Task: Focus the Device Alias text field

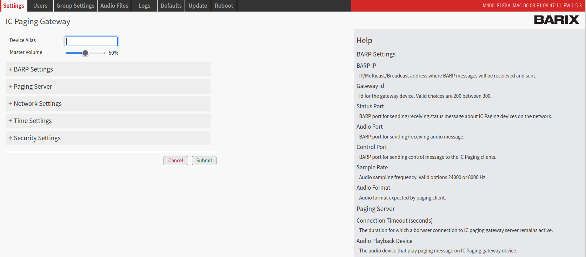Action: (x=91, y=41)
